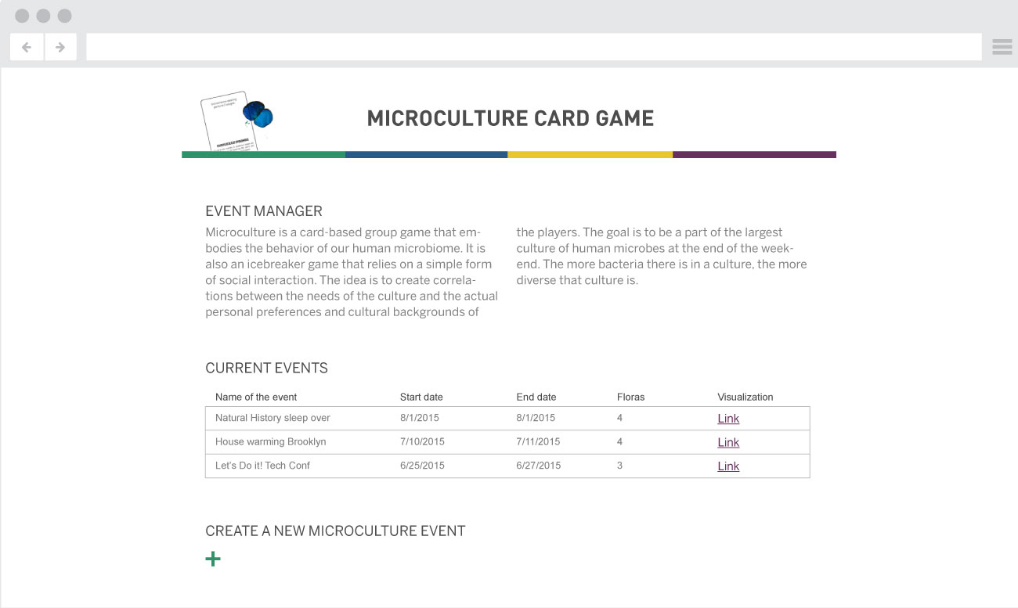Open the visualization Link for House warming Brooklyn
The image size is (1018, 608).
click(x=727, y=441)
